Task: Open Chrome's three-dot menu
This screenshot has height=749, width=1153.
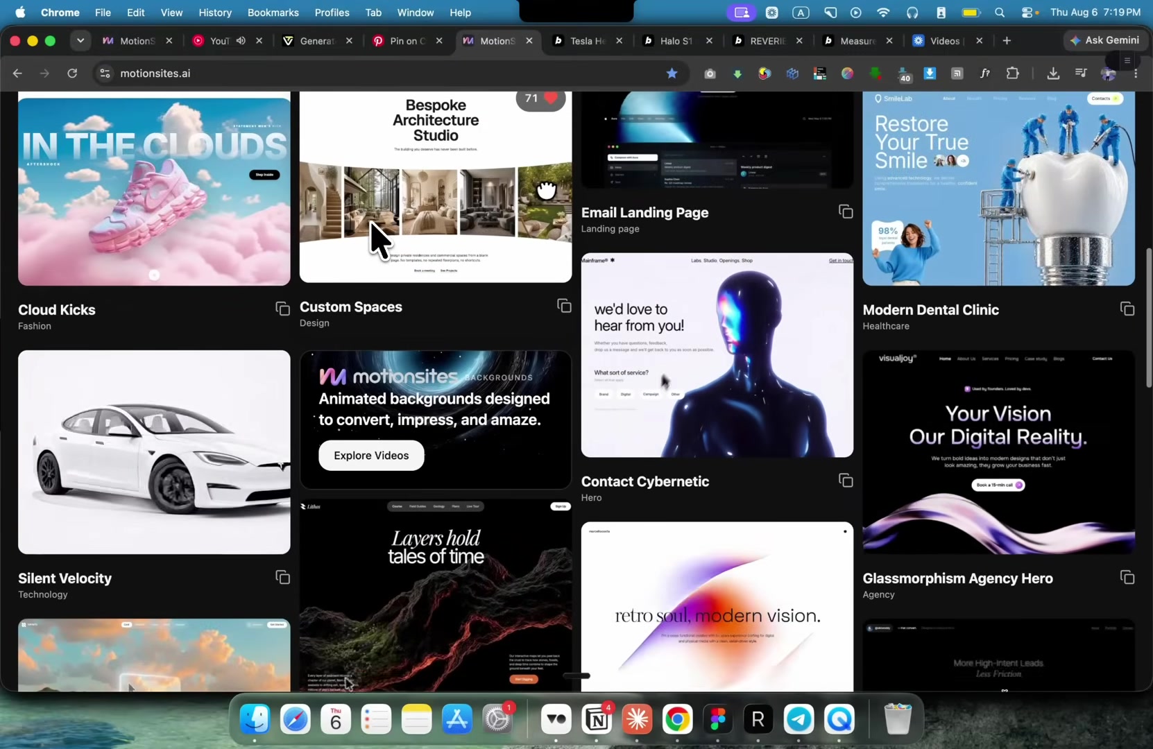Action: click(x=1136, y=73)
